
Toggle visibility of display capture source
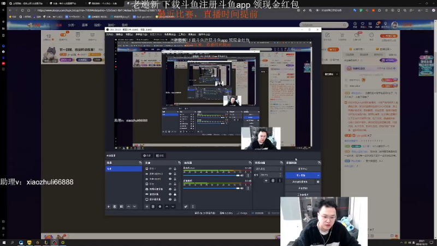(170, 200)
